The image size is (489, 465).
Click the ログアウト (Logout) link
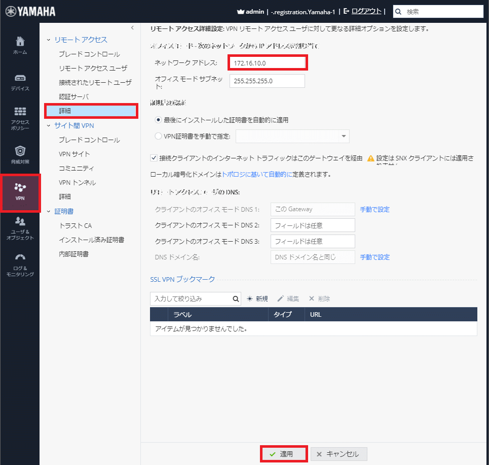366,11
